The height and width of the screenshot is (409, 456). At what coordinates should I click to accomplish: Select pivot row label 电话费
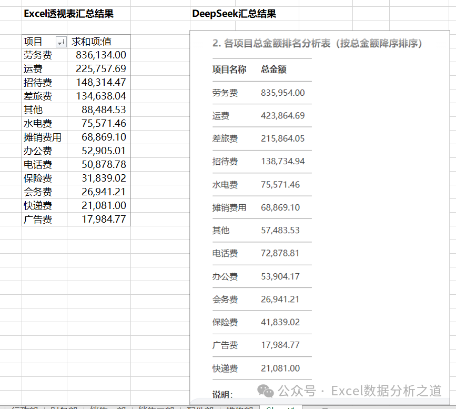click(x=45, y=164)
